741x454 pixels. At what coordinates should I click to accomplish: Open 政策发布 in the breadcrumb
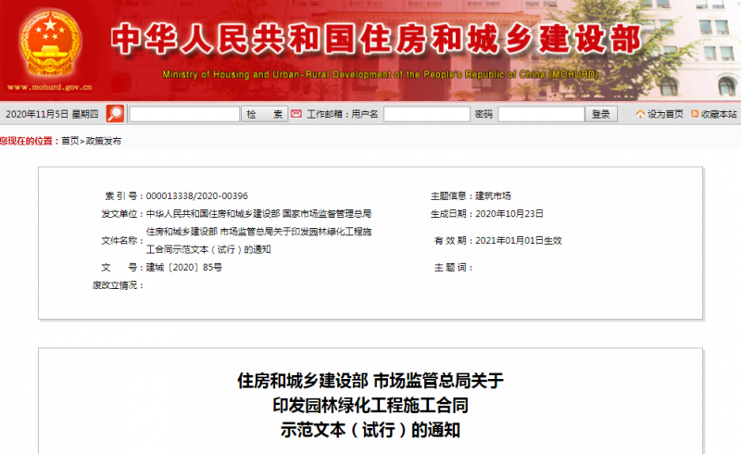click(103, 141)
